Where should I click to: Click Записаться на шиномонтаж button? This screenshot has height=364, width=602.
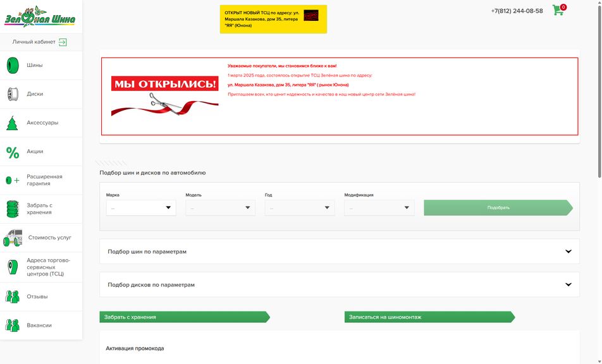pyautogui.click(x=429, y=317)
